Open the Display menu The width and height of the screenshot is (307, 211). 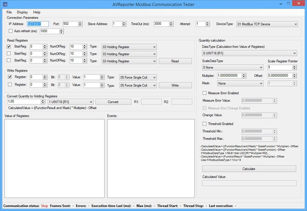pos(22,12)
